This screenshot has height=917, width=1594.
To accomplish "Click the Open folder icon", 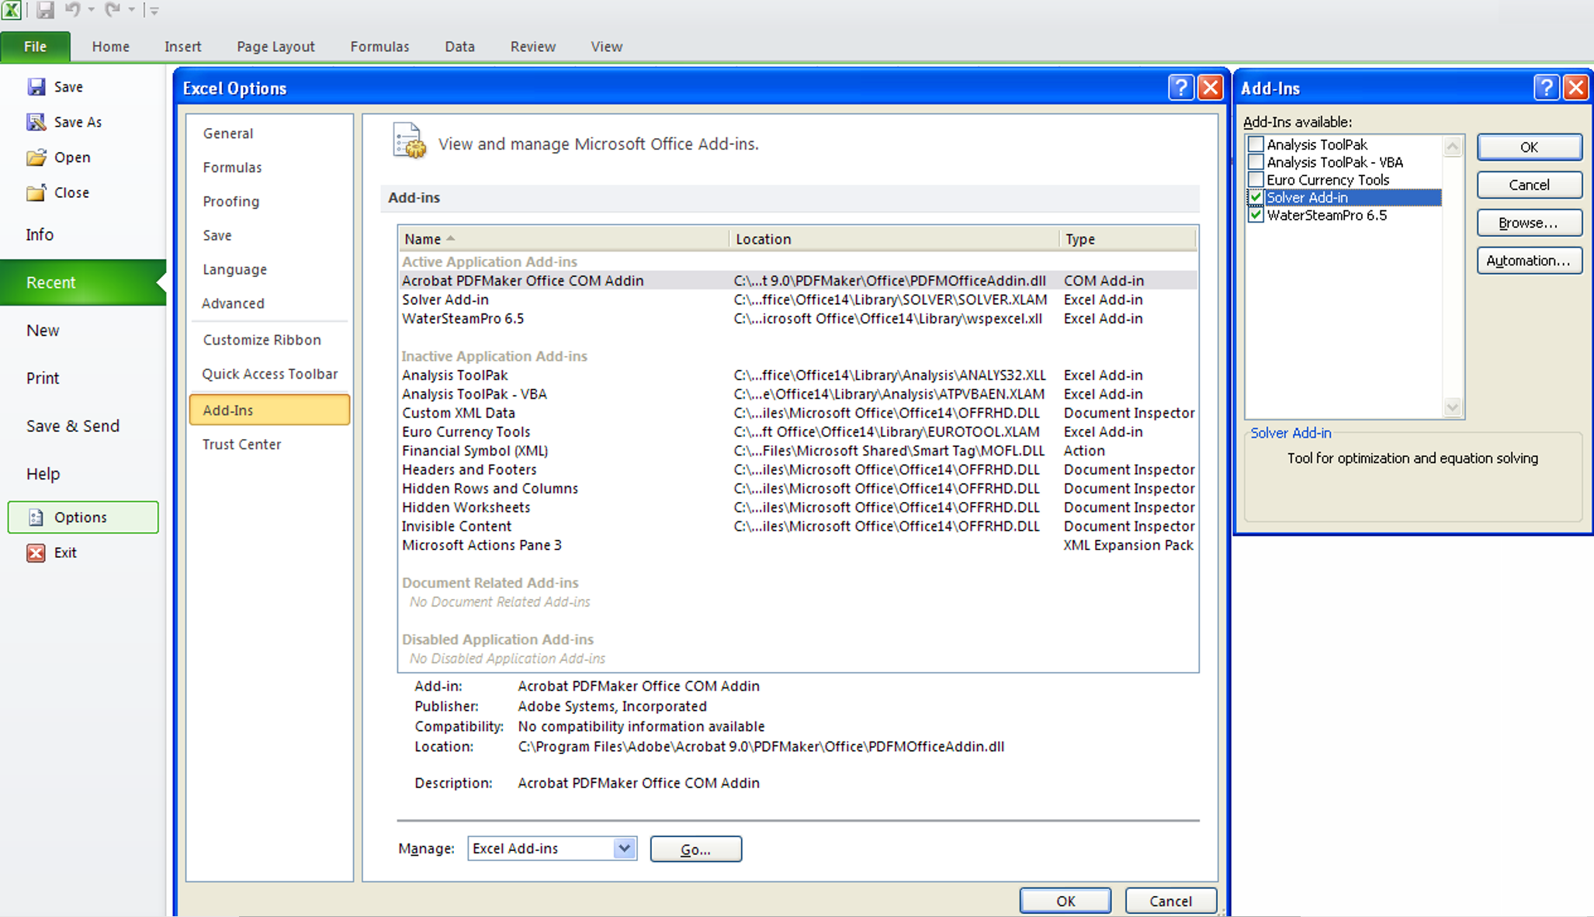I will pyautogui.click(x=36, y=157).
